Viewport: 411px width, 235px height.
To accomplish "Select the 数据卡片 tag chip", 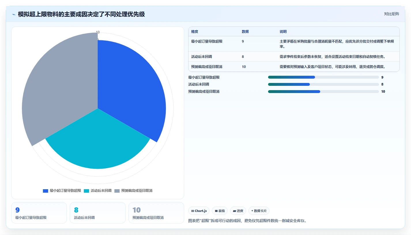I will coord(259,211).
